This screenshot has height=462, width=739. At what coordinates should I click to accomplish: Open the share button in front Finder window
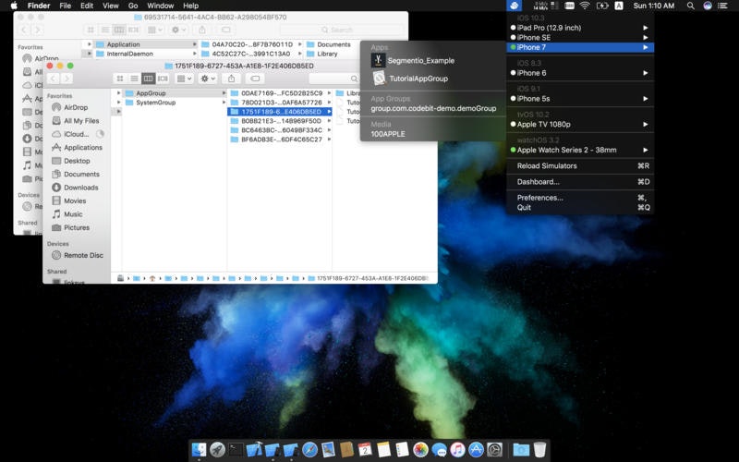coord(231,79)
